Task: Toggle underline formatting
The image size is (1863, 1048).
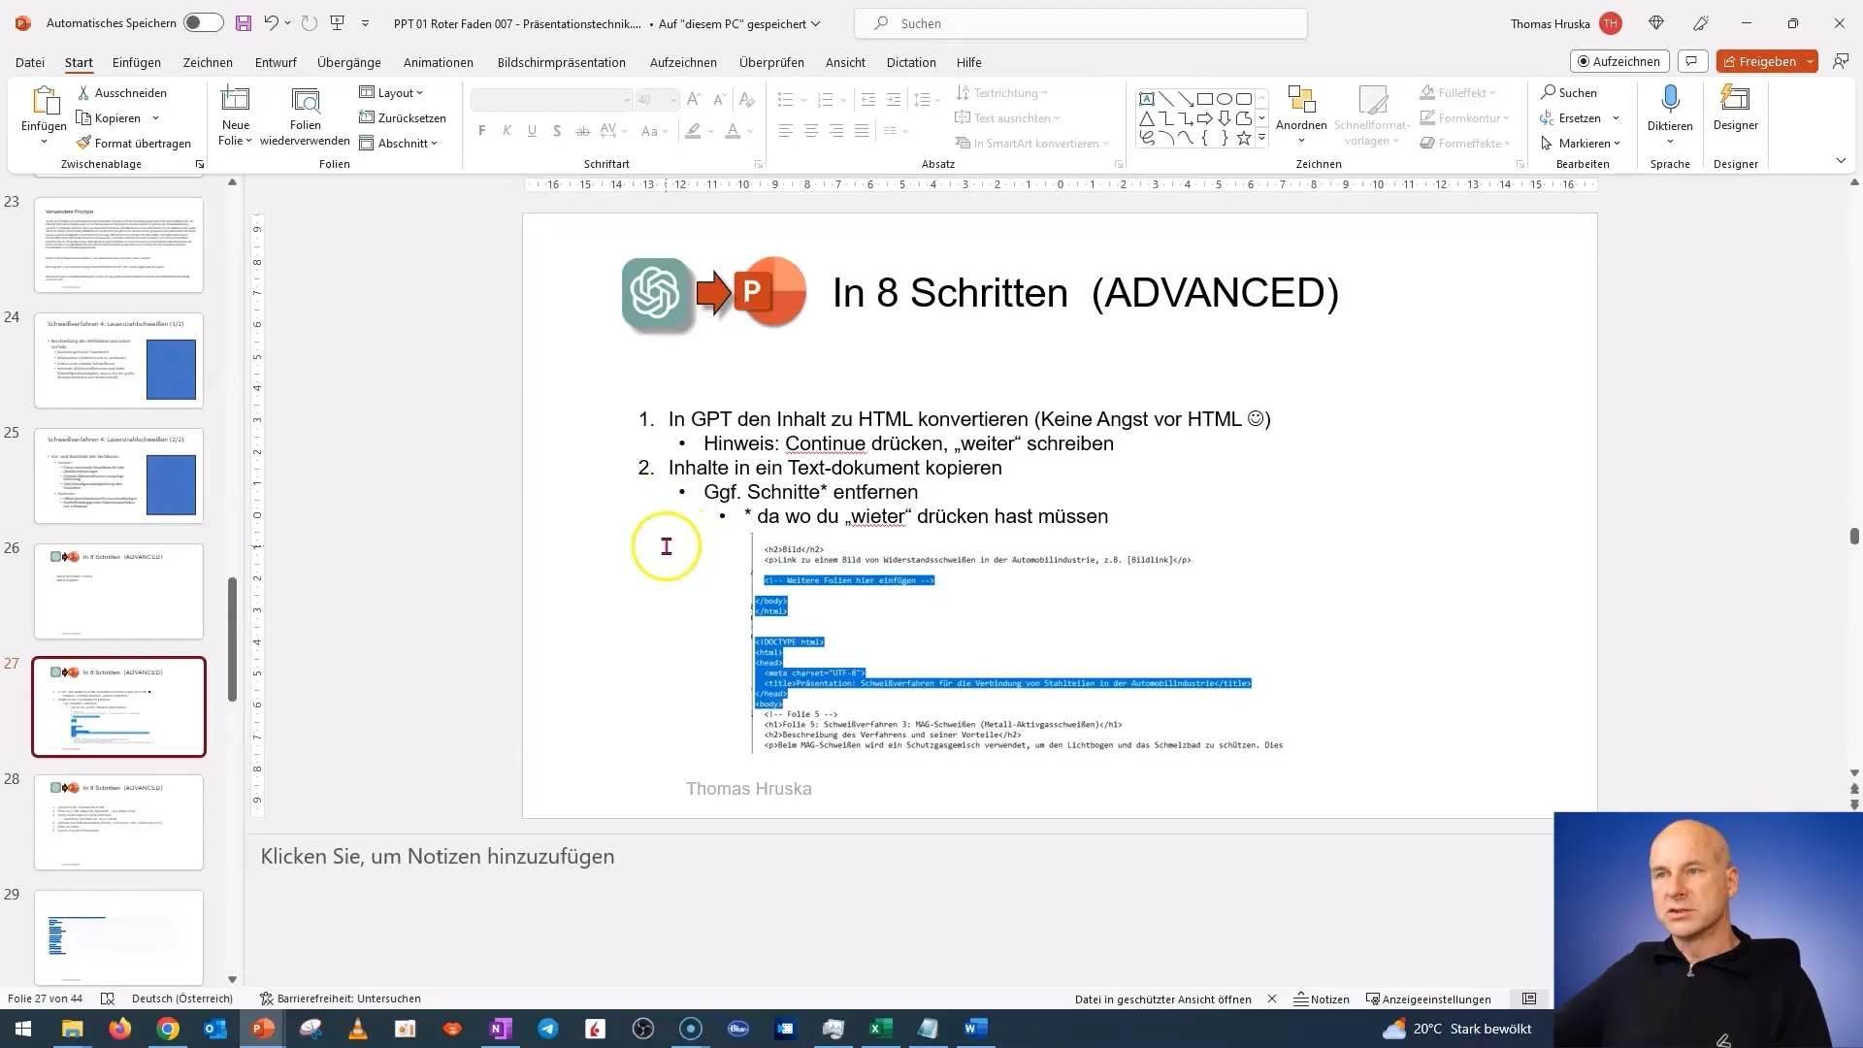Action: click(x=532, y=131)
